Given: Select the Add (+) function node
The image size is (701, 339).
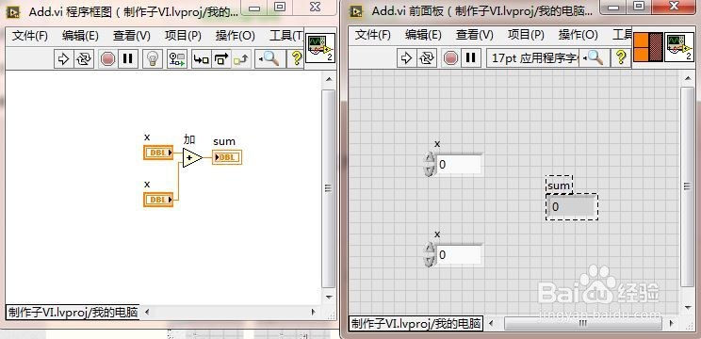Looking at the screenshot, I should pos(192,157).
